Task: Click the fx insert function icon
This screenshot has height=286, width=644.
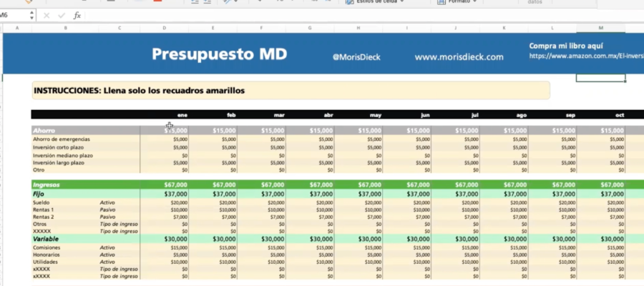Action: pos(77,15)
